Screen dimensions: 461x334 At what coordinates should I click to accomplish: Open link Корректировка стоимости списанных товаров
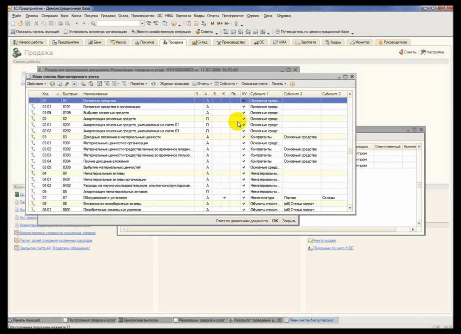point(58,233)
